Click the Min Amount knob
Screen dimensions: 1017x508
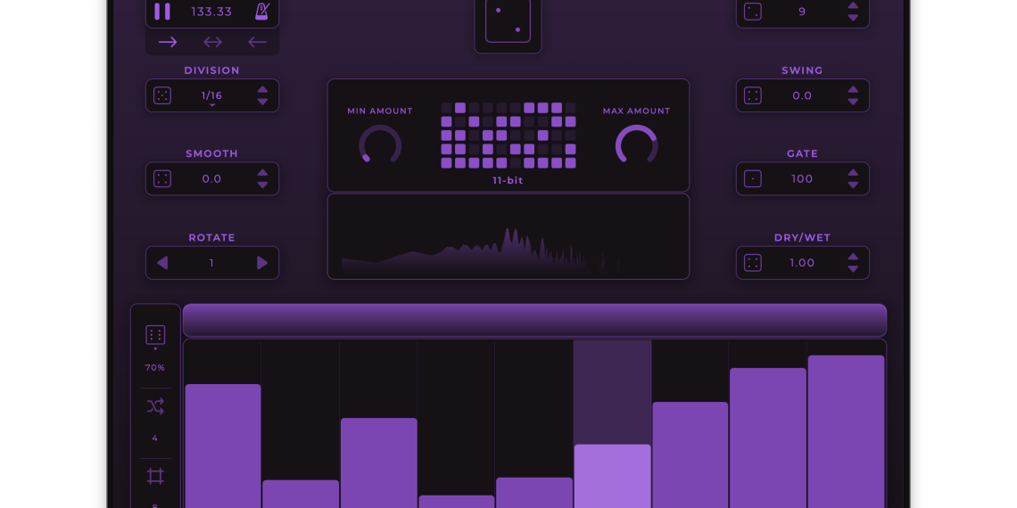click(380, 145)
